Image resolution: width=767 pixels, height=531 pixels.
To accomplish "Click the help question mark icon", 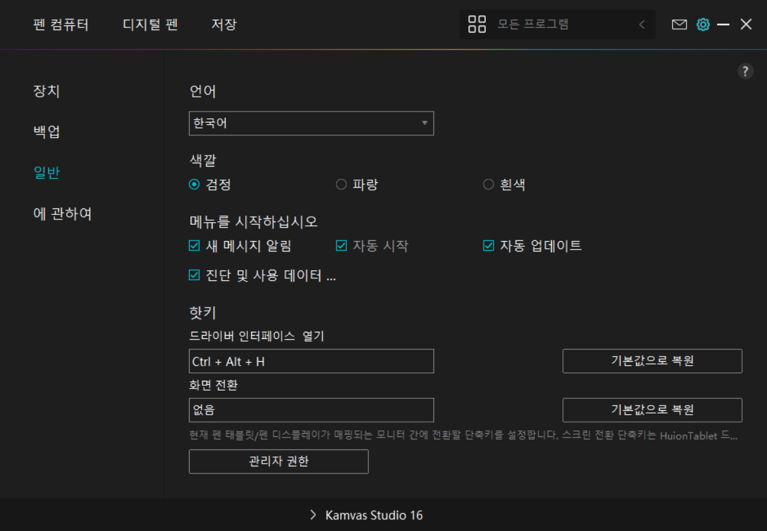I will pos(745,72).
